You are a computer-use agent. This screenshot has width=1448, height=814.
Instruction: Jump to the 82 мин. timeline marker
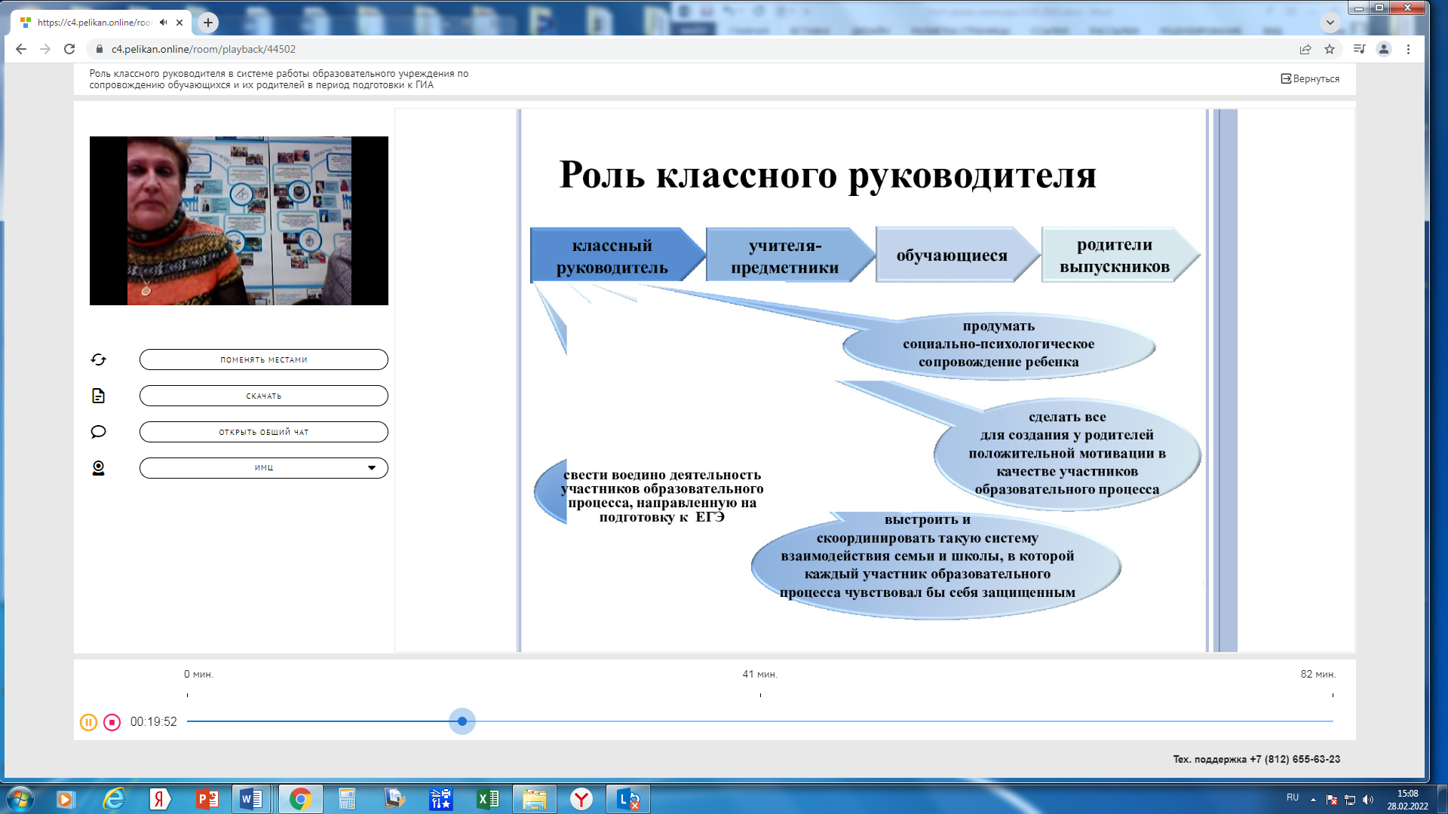pyautogui.click(x=1318, y=674)
